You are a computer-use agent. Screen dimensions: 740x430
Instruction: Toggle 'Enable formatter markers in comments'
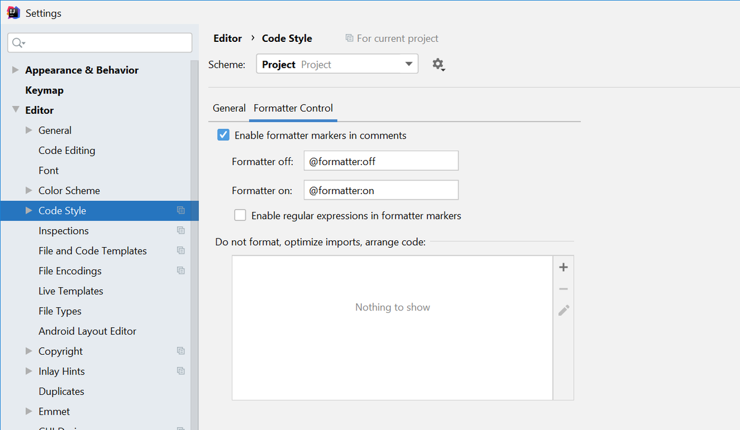223,135
